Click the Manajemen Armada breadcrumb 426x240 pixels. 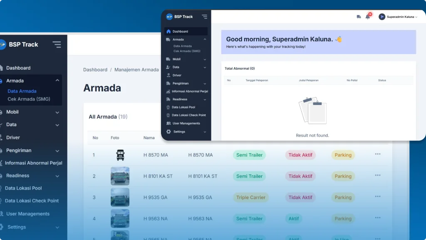(136, 70)
